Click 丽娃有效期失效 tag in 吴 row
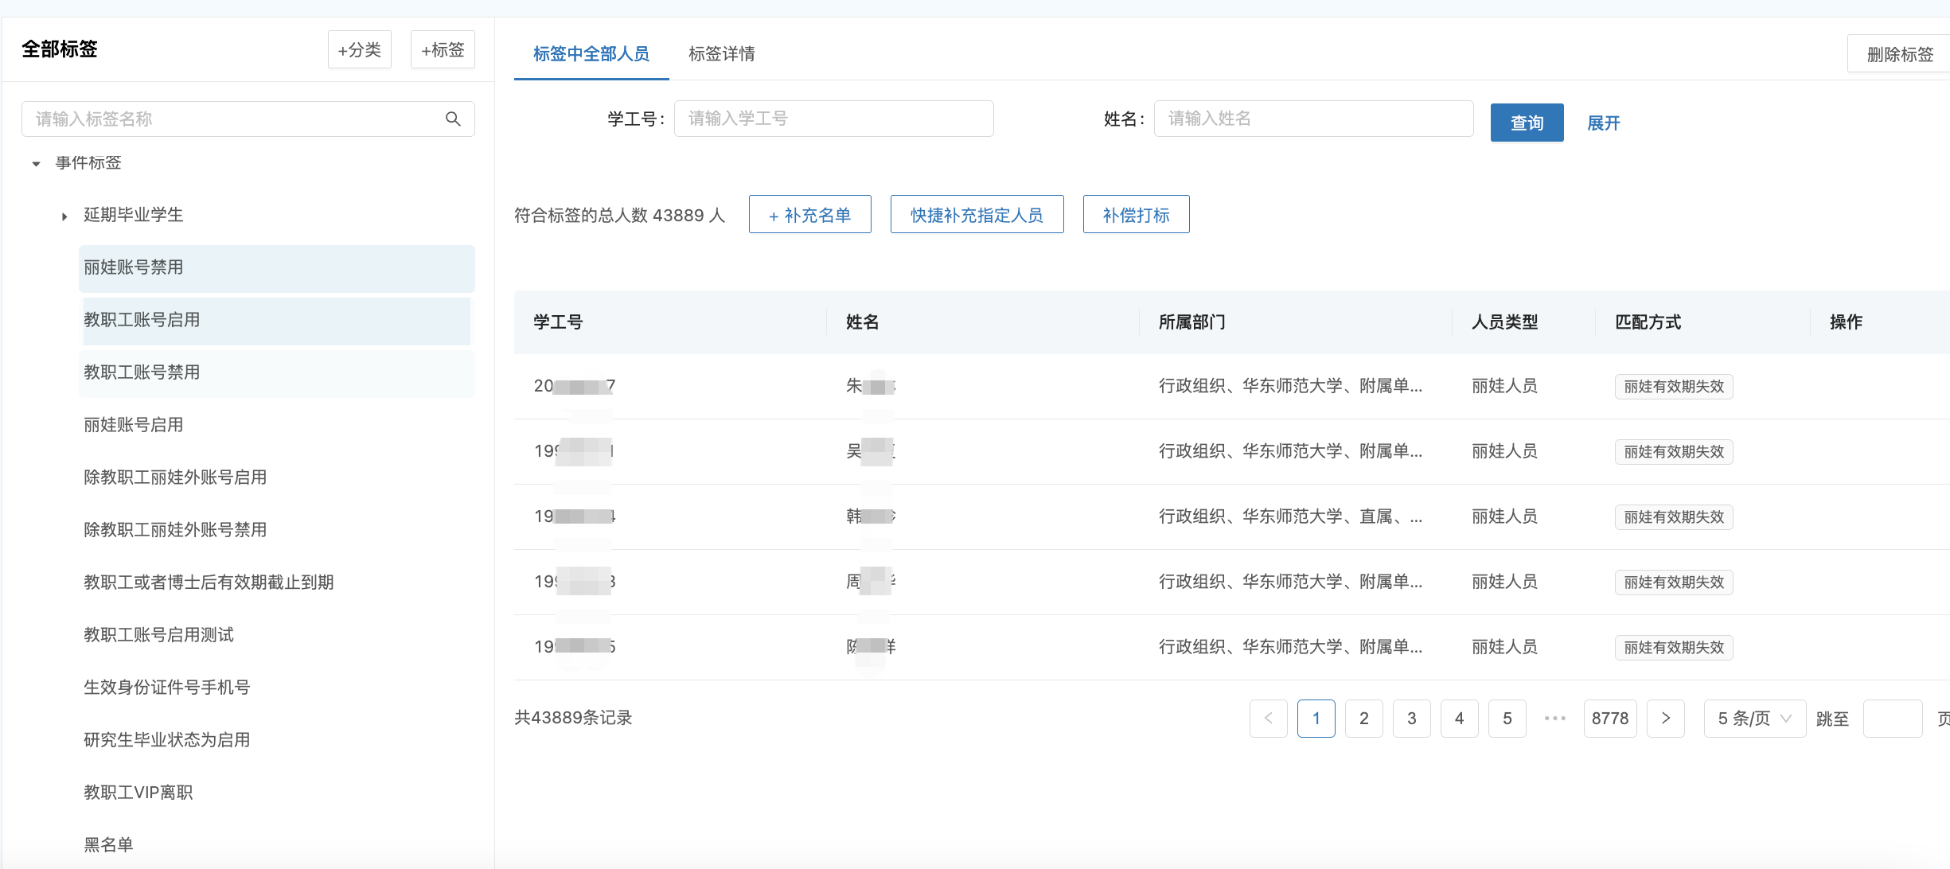 [1674, 452]
